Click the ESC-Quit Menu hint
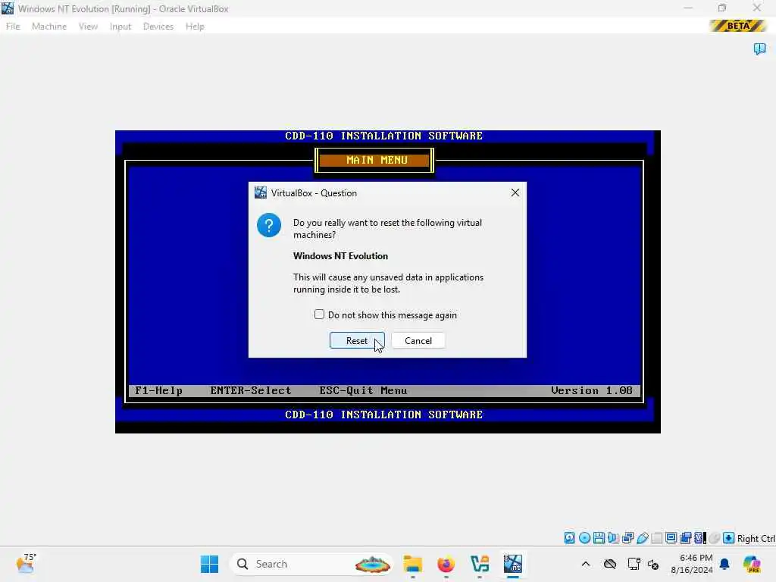 tap(363, 390)
